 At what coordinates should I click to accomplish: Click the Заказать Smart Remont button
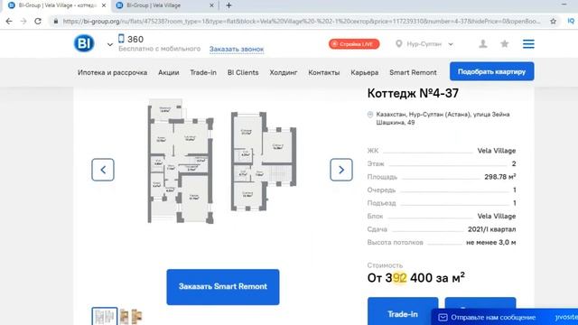[x=223, y=287]
